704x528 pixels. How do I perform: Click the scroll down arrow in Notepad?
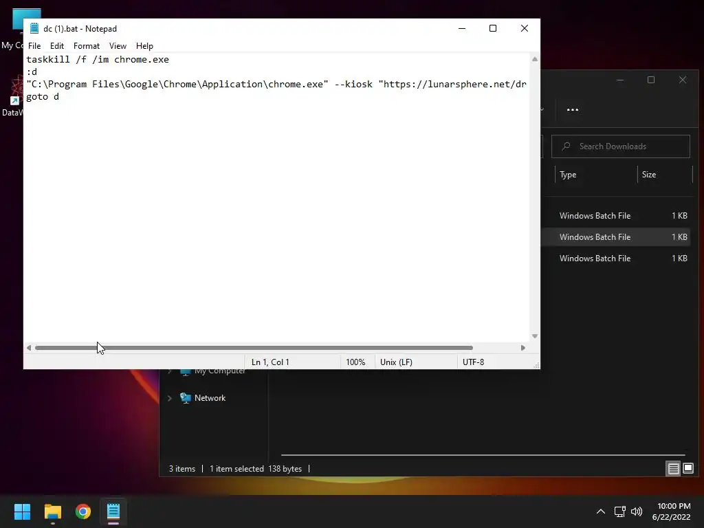535,336
